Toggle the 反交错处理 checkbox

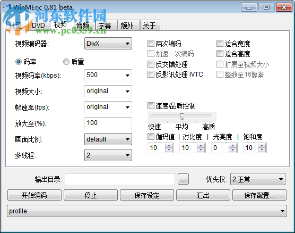pyautogui.click(x=151, y=64)
